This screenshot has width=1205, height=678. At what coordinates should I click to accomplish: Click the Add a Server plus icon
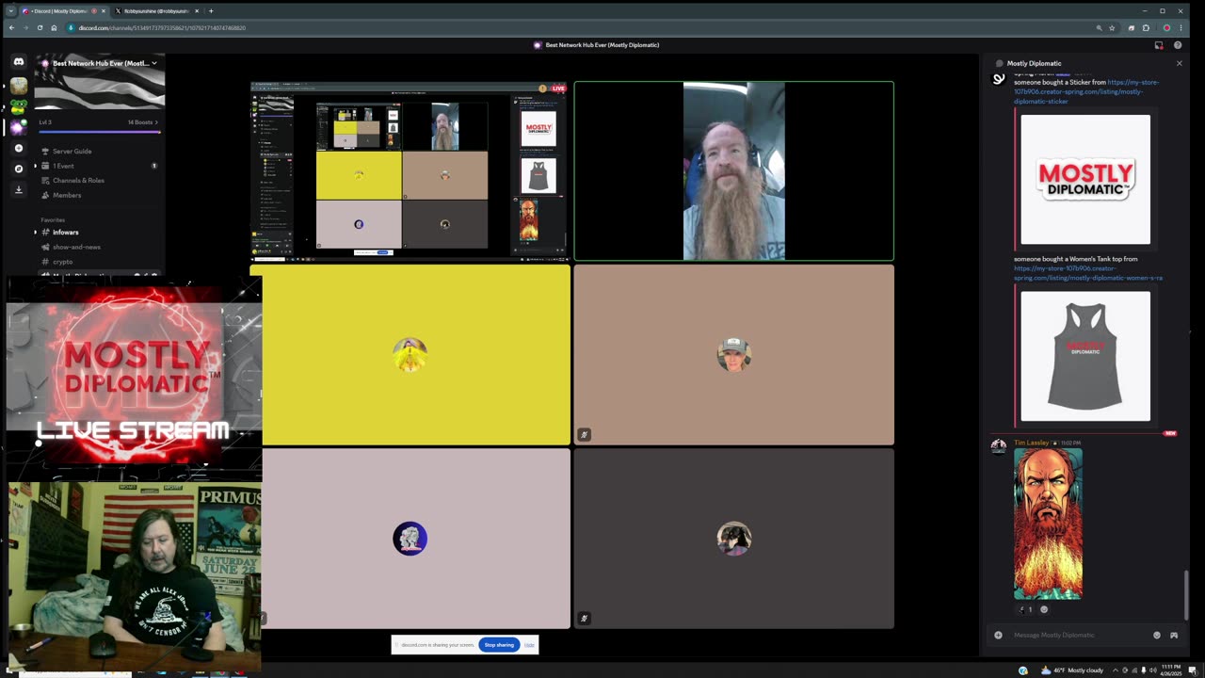pyautogui.click(x=18, y=148)
